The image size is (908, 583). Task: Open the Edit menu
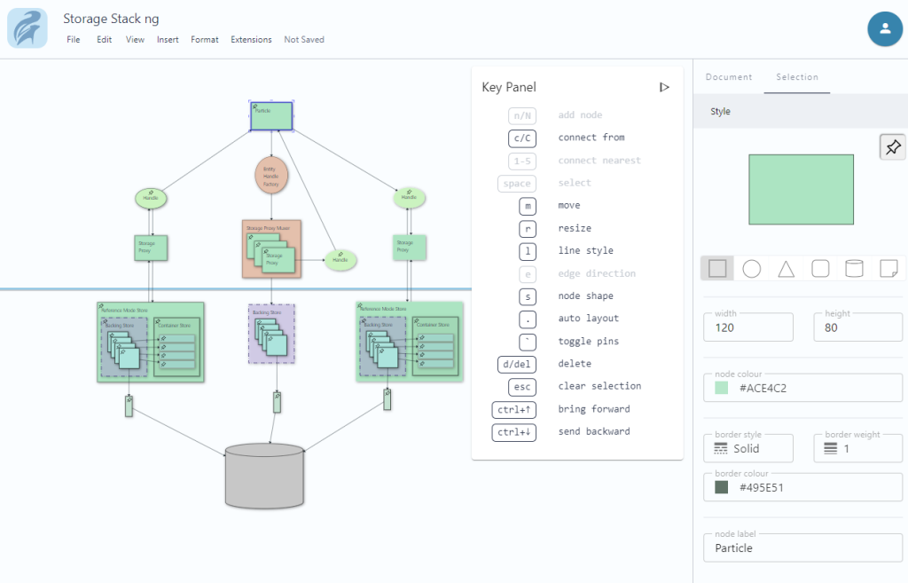pyautogui.click(x=105, y=39)
